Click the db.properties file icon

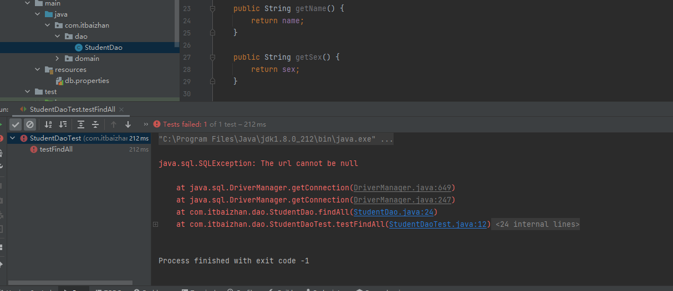coord(59,81)
